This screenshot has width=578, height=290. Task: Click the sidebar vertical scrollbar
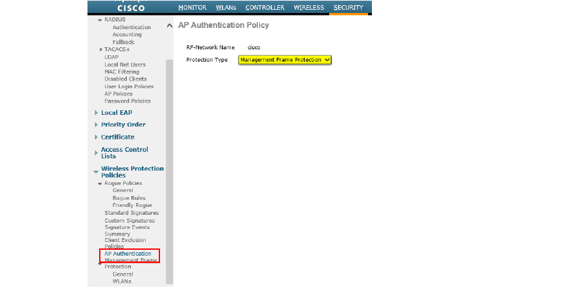[169, 162]
